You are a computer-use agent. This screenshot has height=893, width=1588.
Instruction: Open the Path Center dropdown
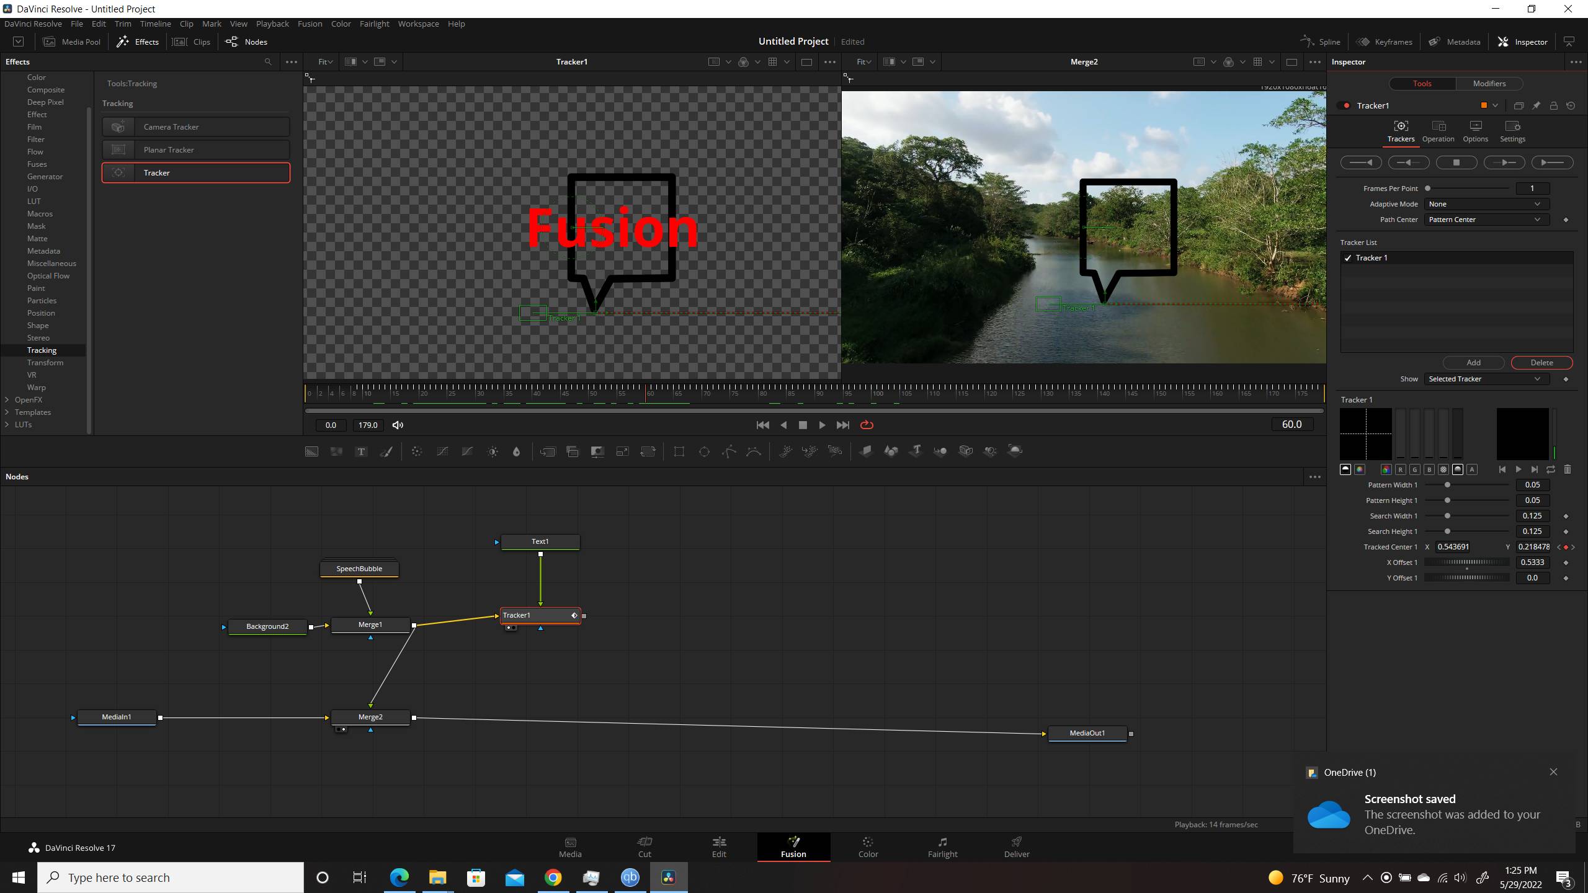point(1486,220)
